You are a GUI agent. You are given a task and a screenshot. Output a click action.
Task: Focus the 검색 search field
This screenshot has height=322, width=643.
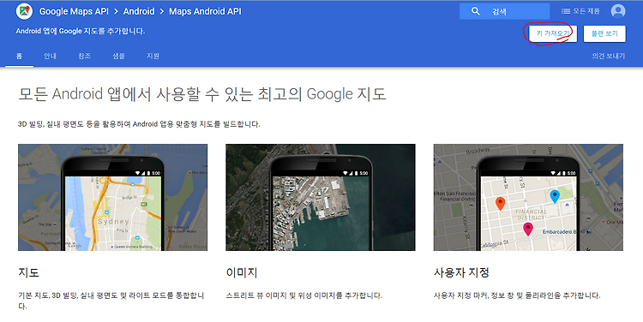504,11
